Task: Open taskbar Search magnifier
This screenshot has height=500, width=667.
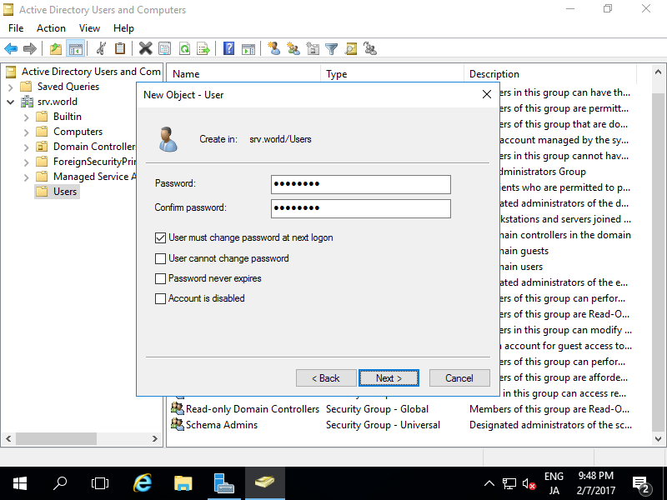Action: [60, 483]
